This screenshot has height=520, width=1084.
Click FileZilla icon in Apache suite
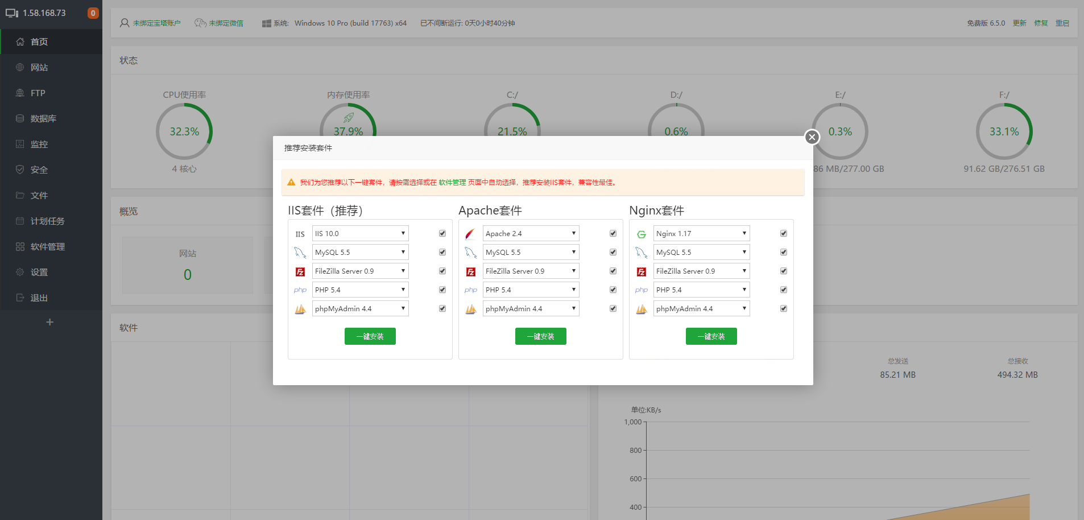pyautogui.click(x=471, y=271)
